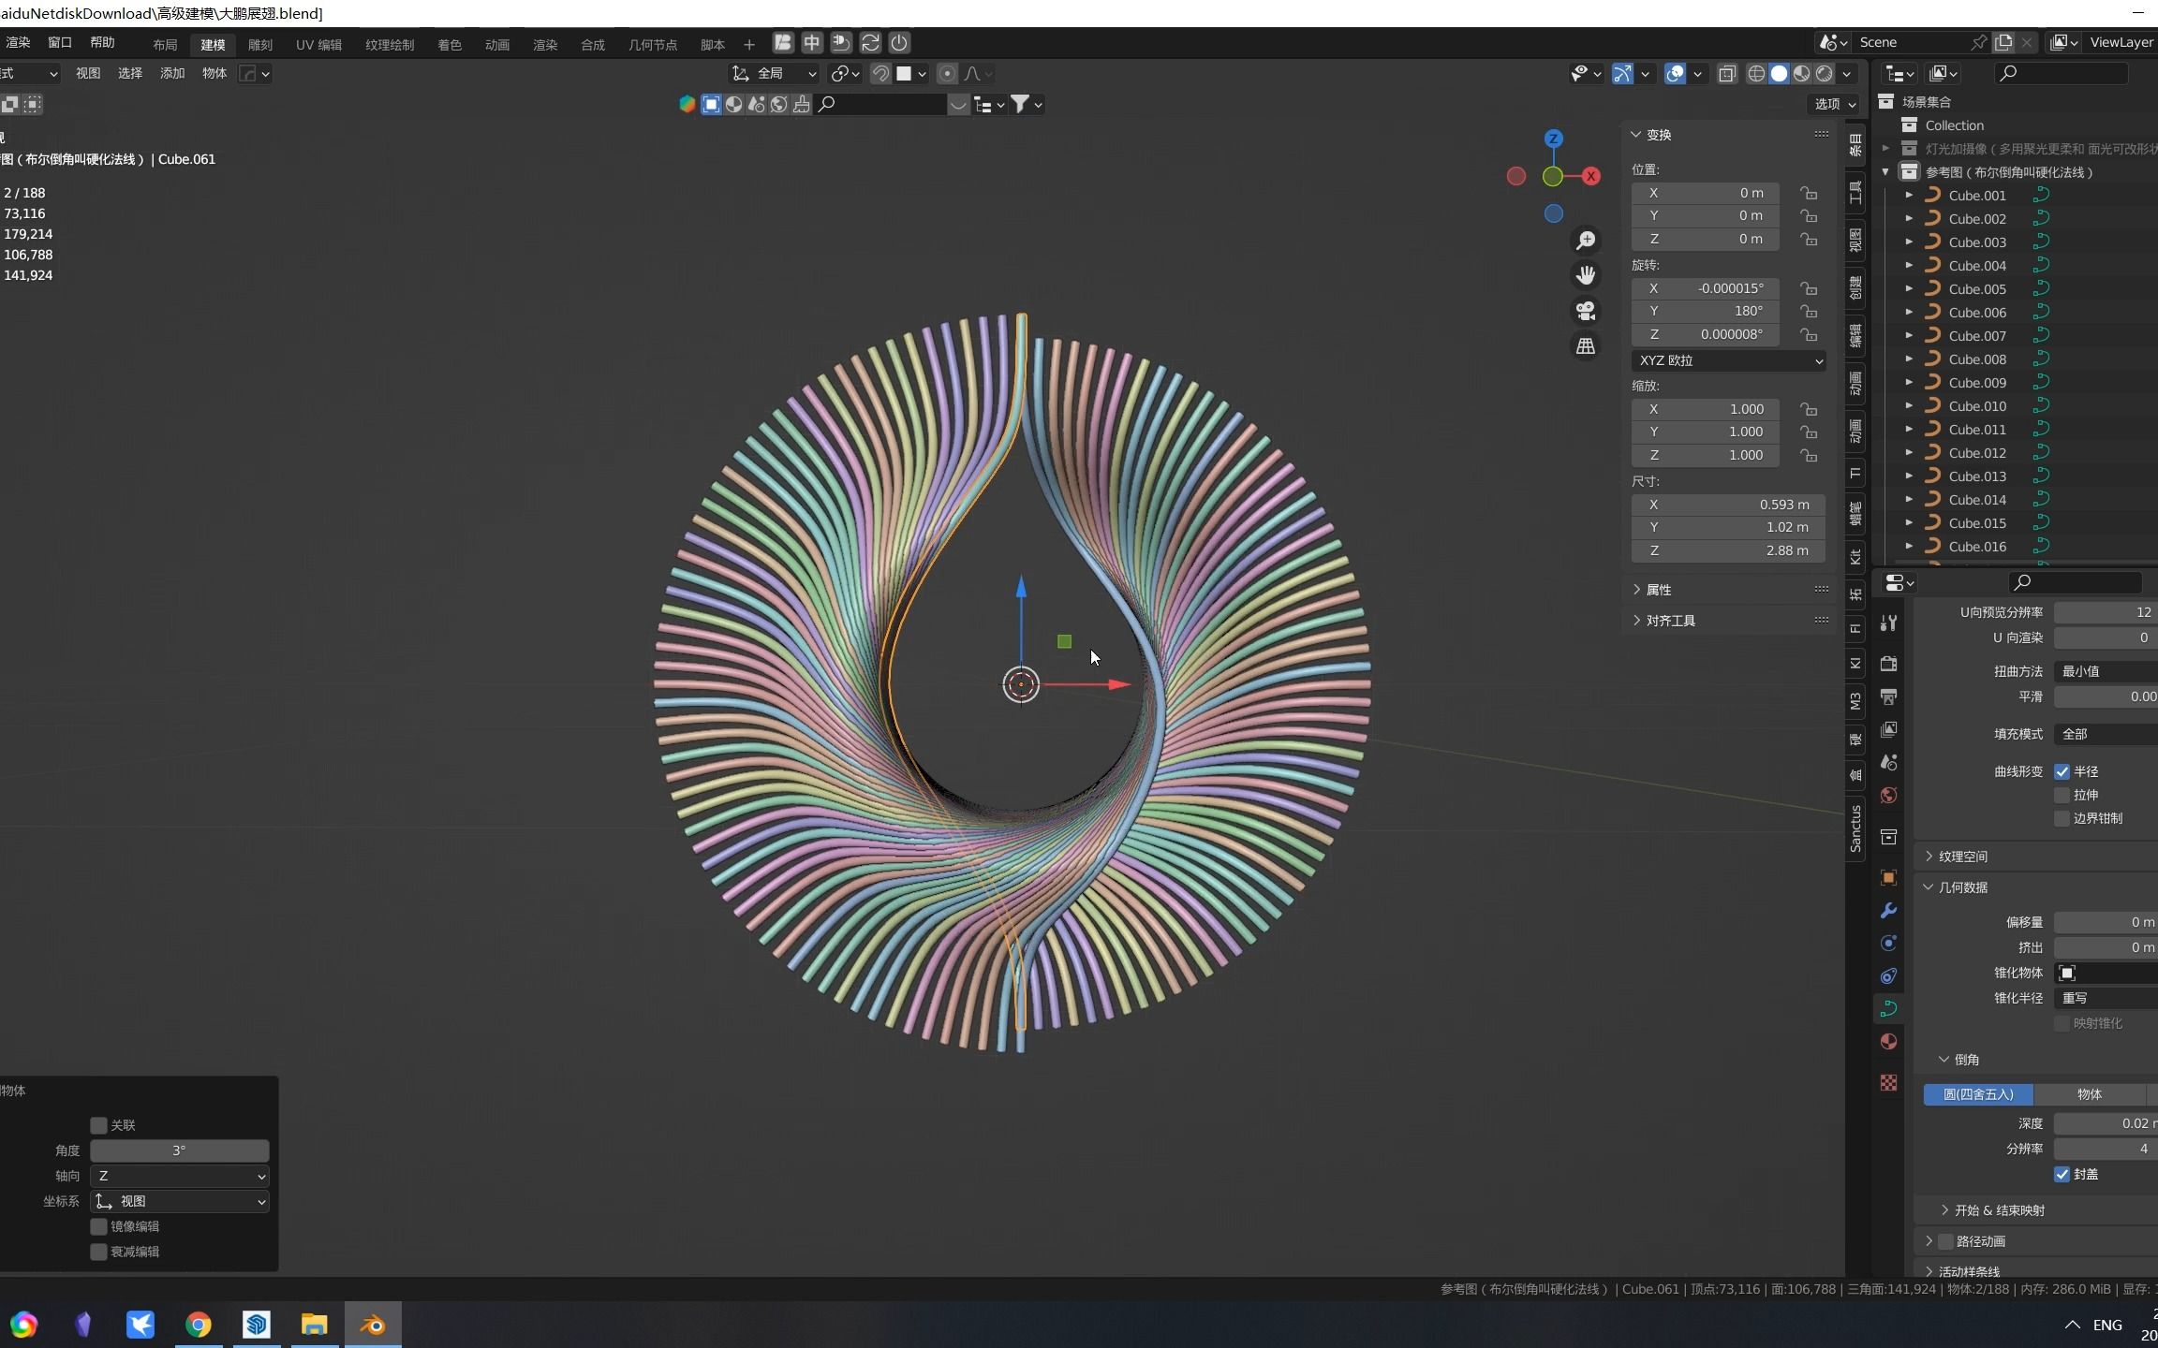The height and width of the screenshot is (1348, 2158).
Task: Enable the 拉伸 checkbox
Action: click(2062, 795)
